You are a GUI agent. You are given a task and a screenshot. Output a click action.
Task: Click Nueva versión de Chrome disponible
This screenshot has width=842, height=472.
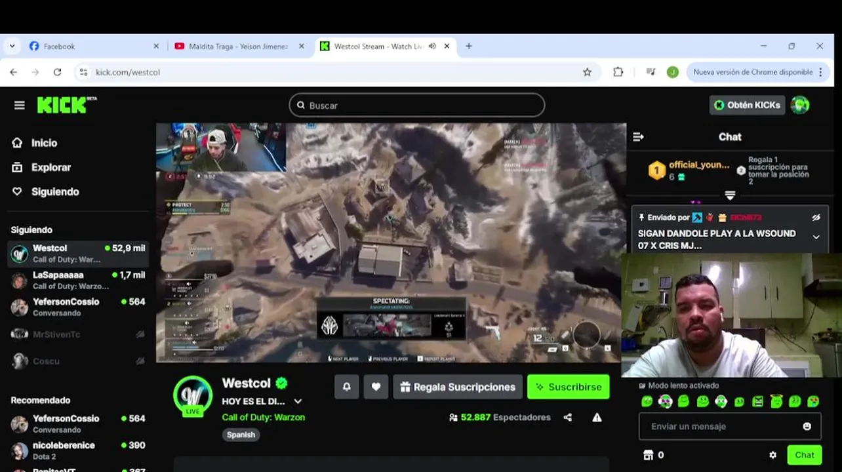[753, 72]
